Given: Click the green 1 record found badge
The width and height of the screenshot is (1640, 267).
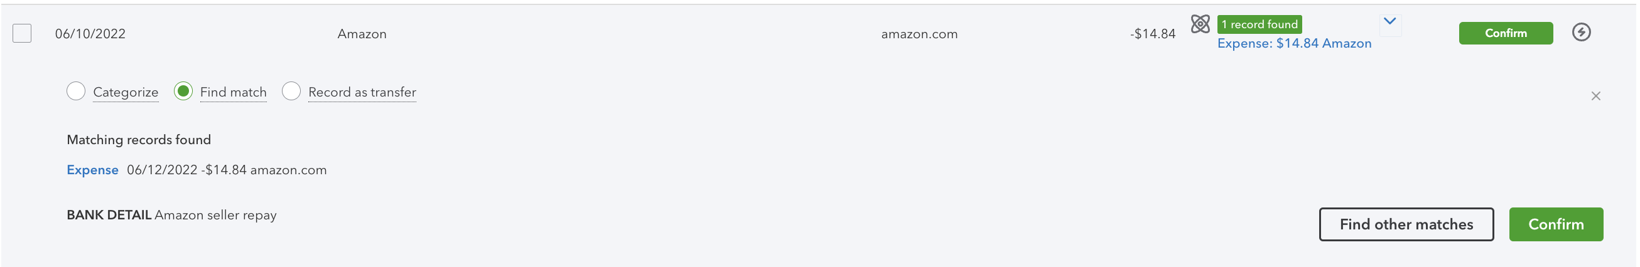Looking at the screenshot, I should [1260, 24].
